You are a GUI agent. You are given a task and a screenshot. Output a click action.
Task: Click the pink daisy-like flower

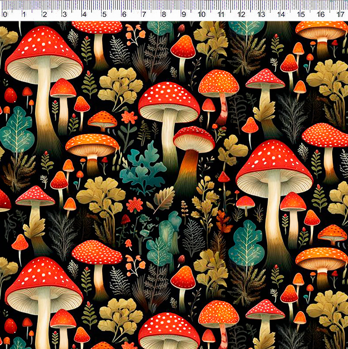coord(135,204)
